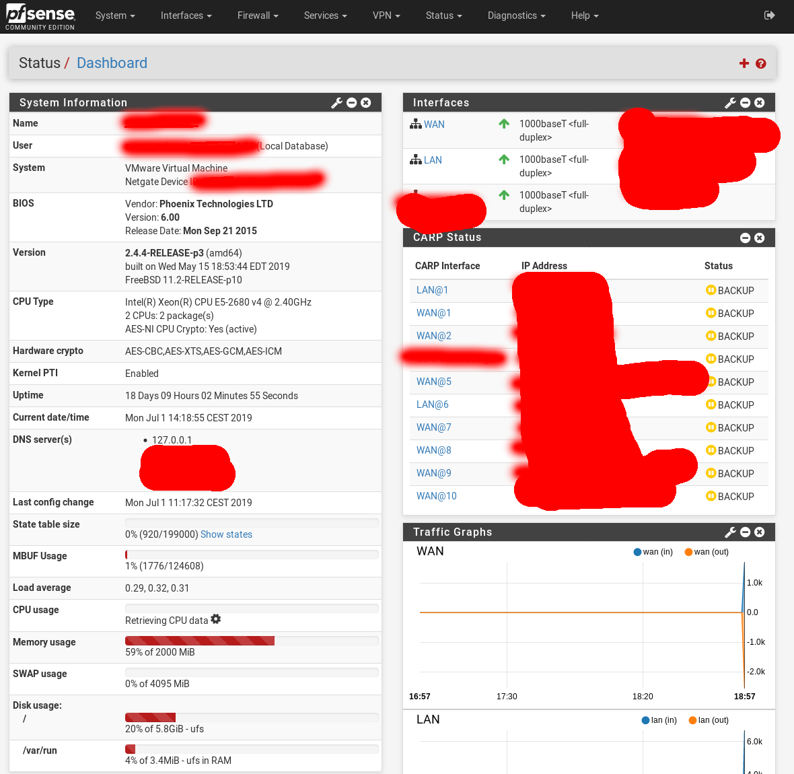This screenshot has height=774, width=794.
Task: Open the WAN@10 CARP interface link
Action: point(437,496)
